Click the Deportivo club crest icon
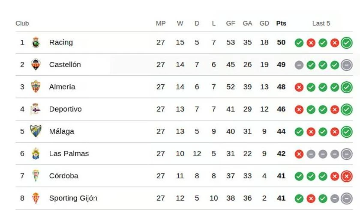Viewport: 360px width, 210px height. point(36,109)
